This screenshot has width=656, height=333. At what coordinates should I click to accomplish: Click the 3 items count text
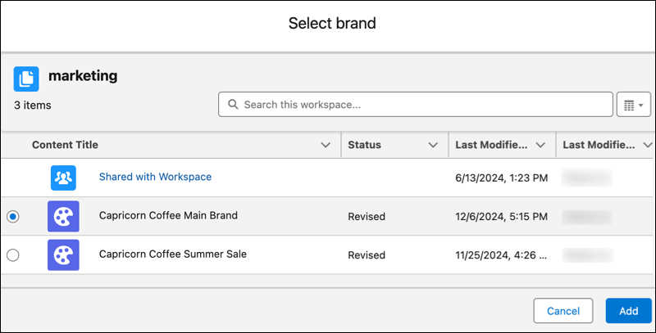point(33,106)
